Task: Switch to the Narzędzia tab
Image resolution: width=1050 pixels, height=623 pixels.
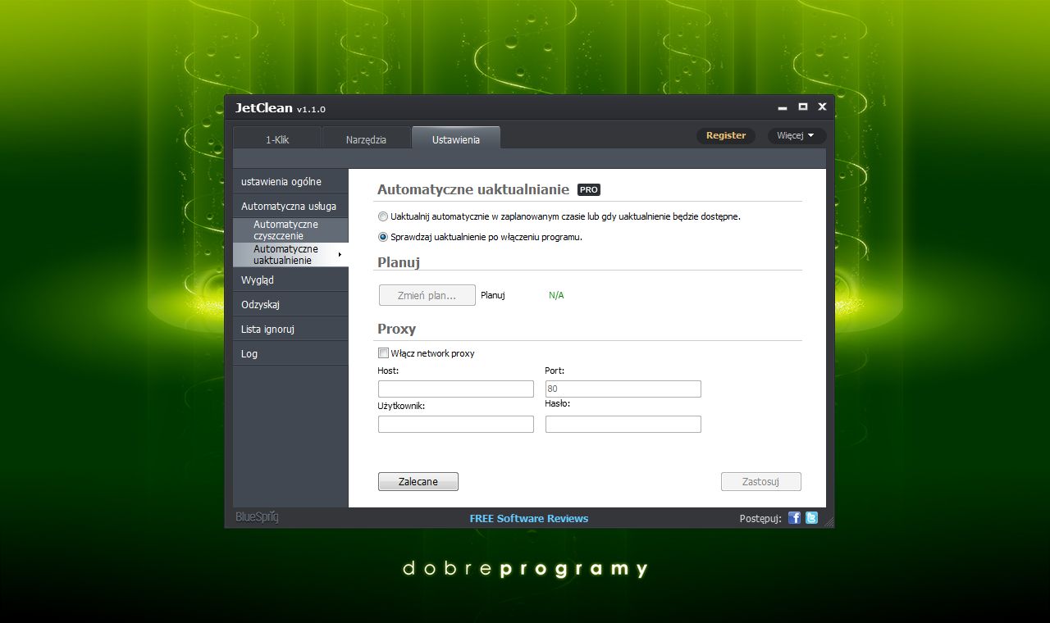Action: 366,139
